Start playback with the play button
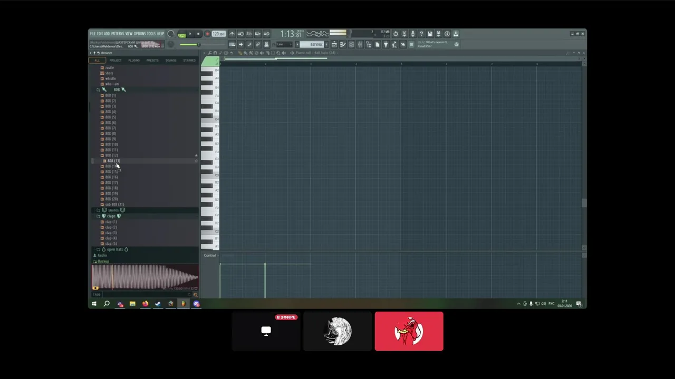675x379 pixels. [190, 34]
